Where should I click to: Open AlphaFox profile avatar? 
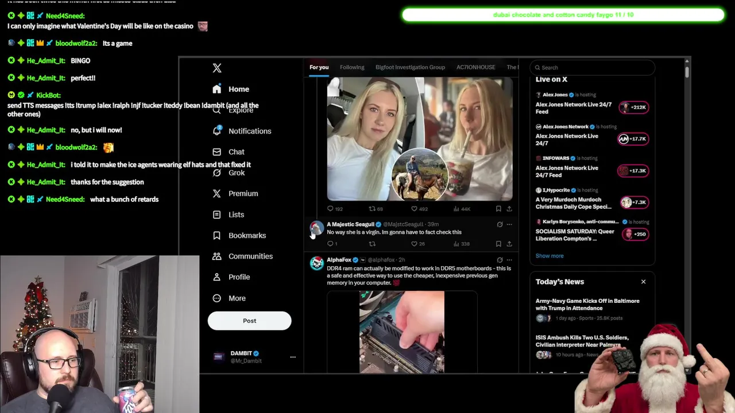[316, 263]
